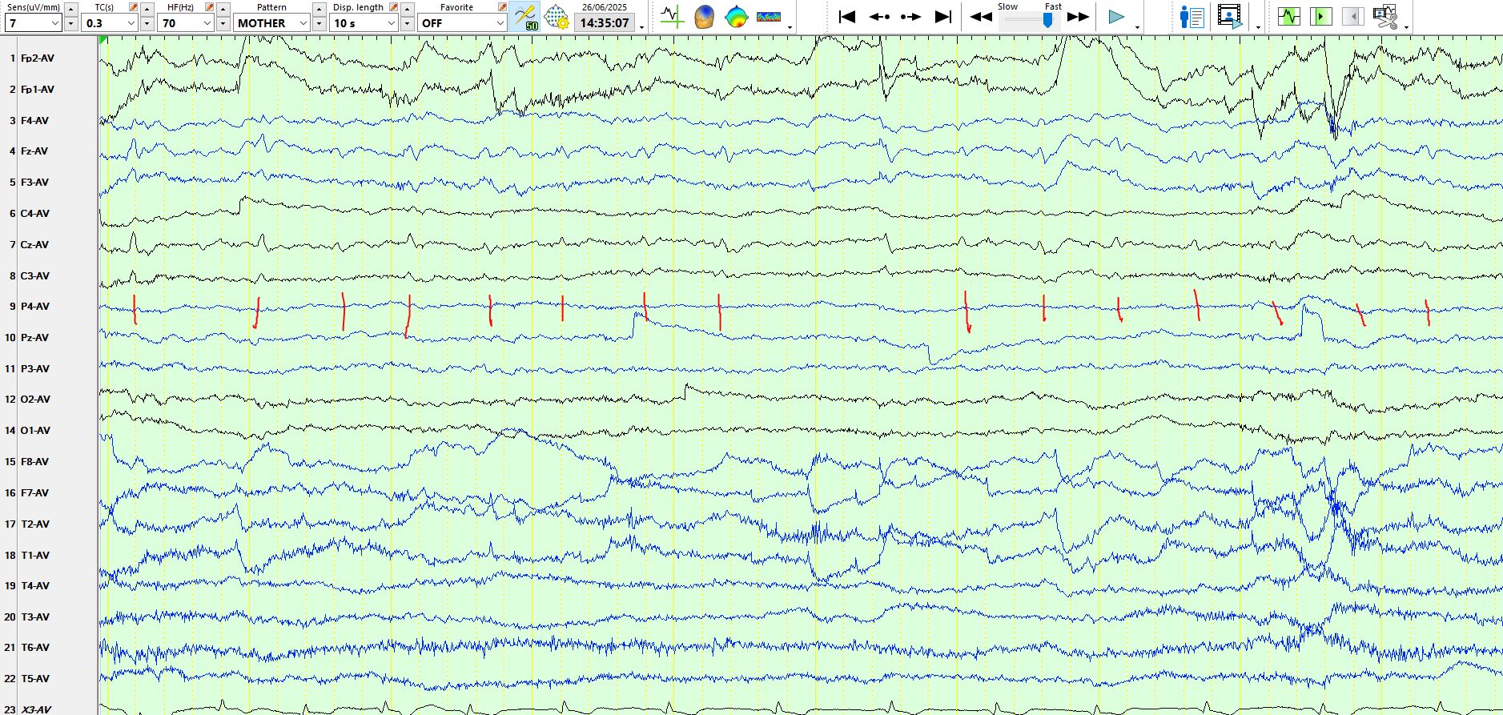Open the HF(Hz) dropdown showing 70
The height and width of the screenshot is (715, 1503).
[186, 23]
